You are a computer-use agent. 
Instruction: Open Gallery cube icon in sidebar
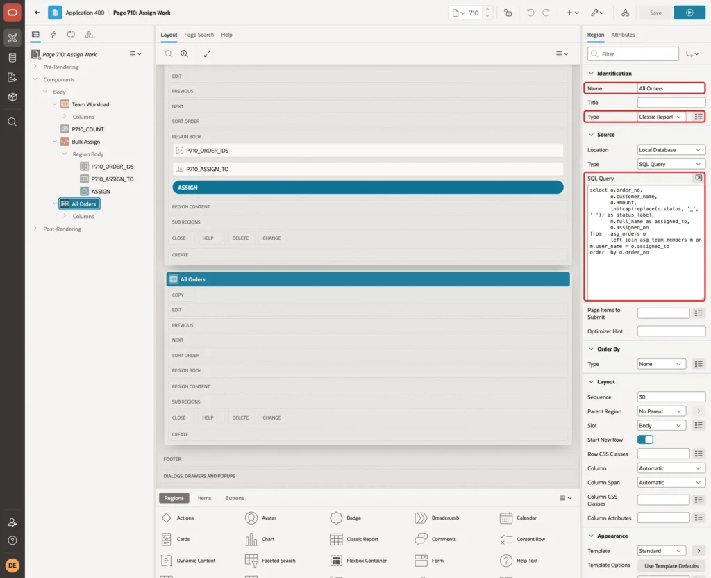click(12, 97)
